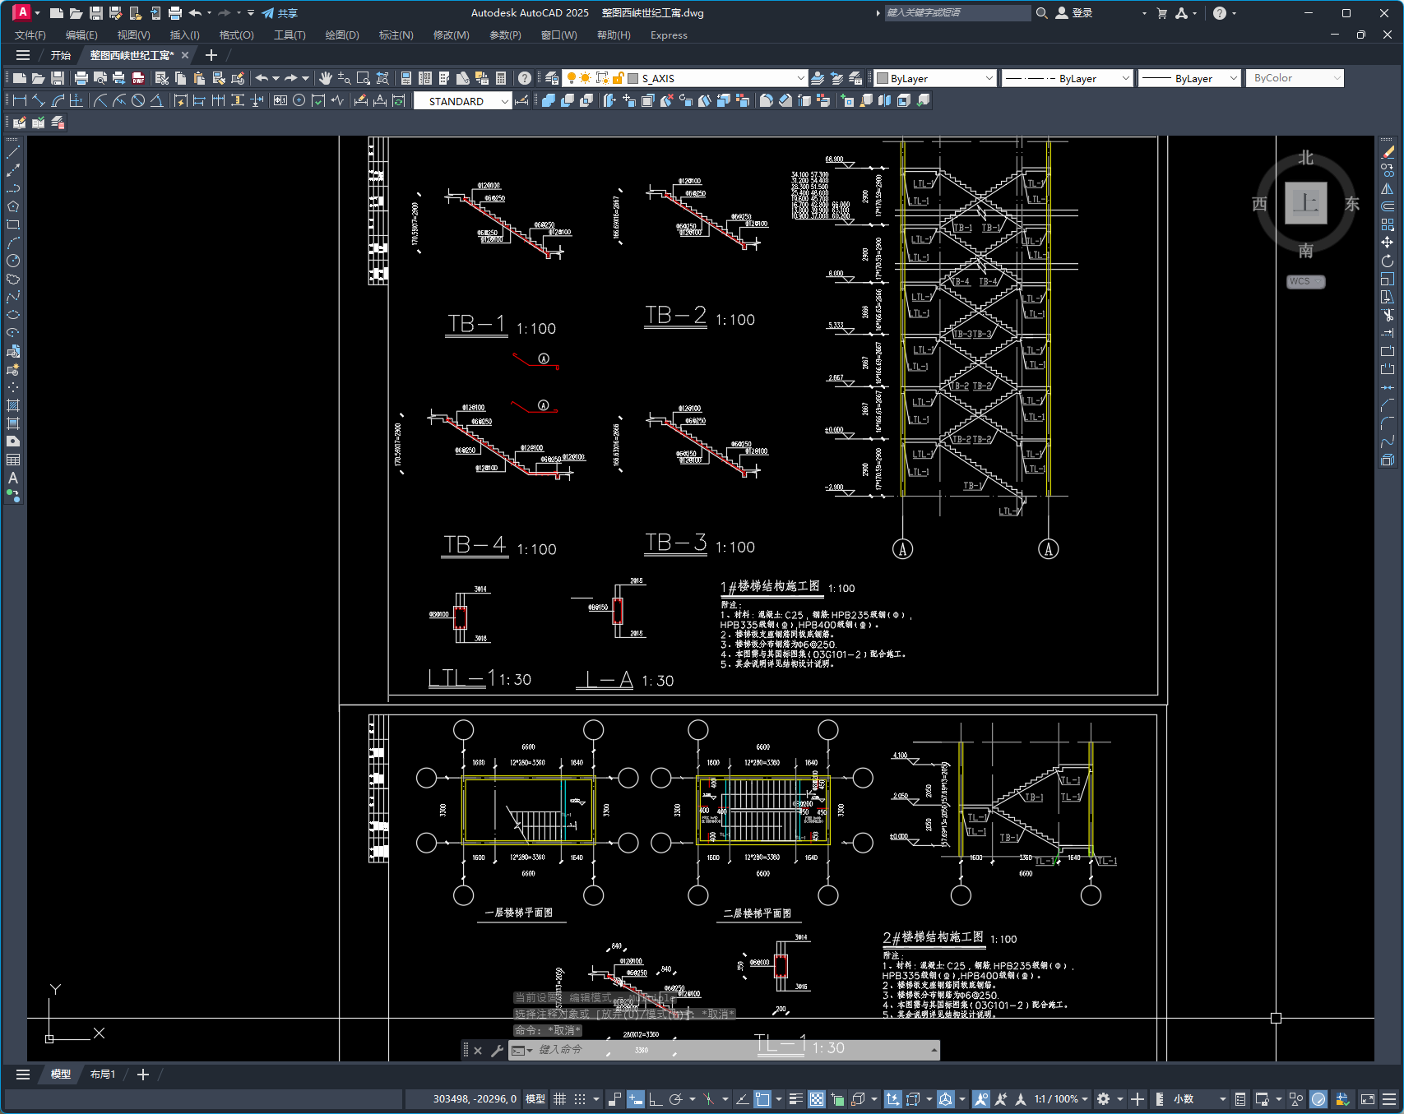Toggle snap mode dots in status bar
This screenshot has width=1404, height=1114.
click(x=580, y=1099)
